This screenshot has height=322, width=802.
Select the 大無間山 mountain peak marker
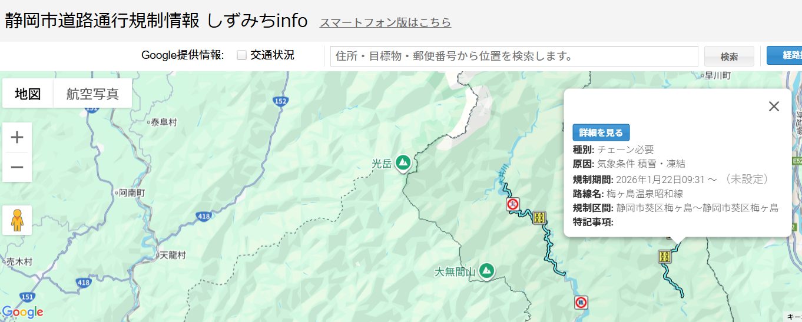[486, 271]
